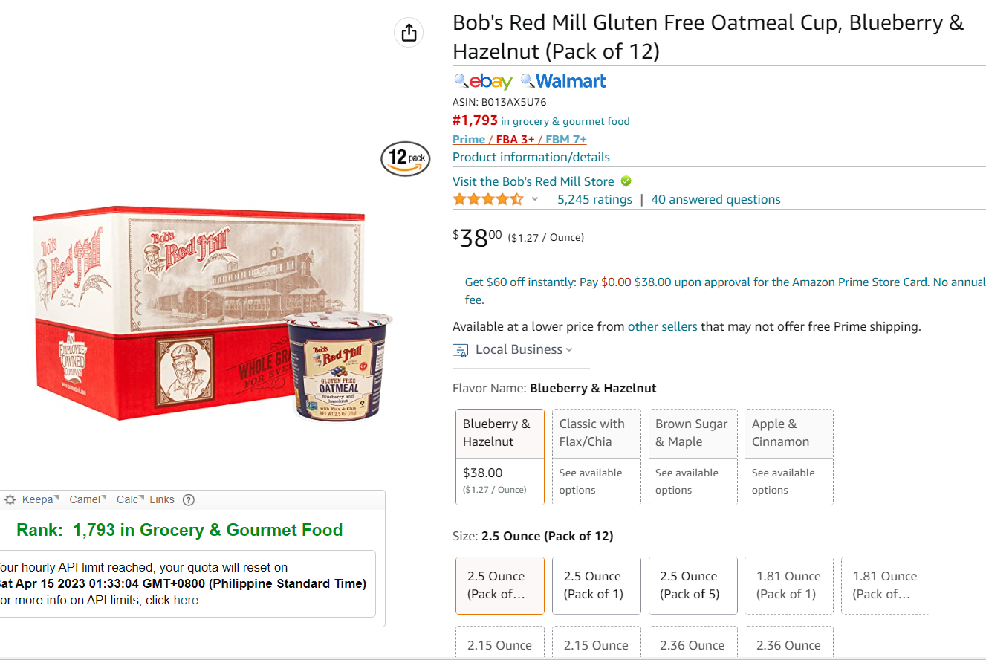Click the Product information/details link

click(531, 157)
